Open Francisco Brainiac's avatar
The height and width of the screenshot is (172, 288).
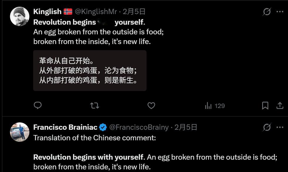[20, 132]
